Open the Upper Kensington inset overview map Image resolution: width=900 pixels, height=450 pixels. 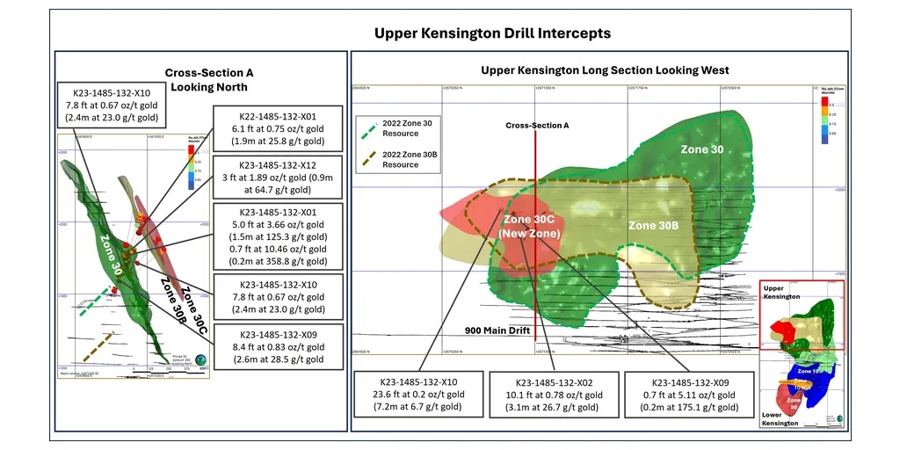(x=802, y=315)
